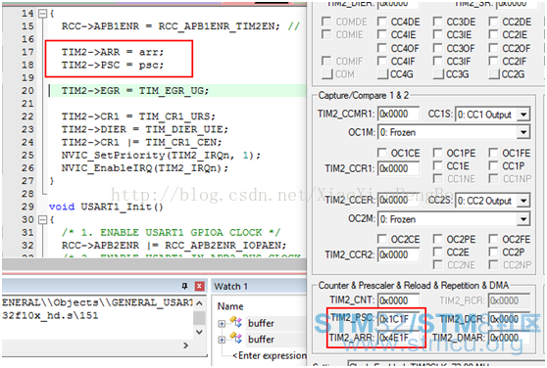The height and width of the screenshot is (368, 547).
Task: Click second buffer watch variable icon
Action: click(236, 339)
